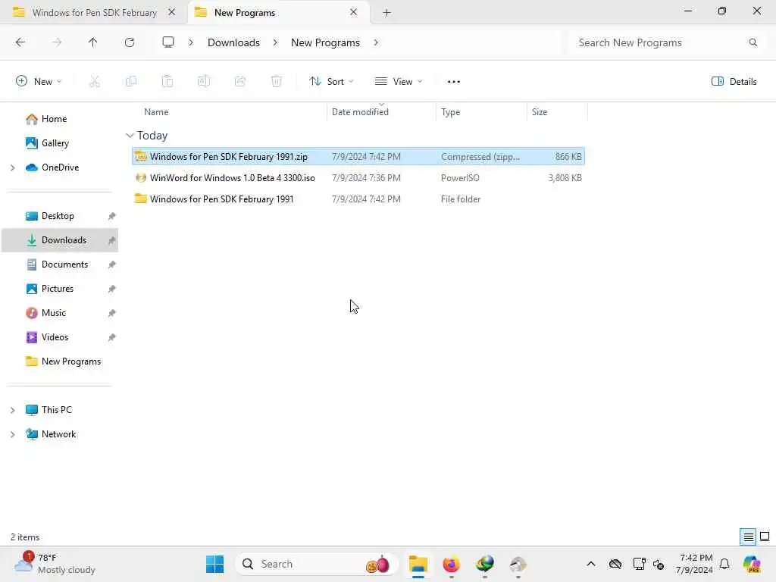Click the Copy icon in toolbar

131,82
